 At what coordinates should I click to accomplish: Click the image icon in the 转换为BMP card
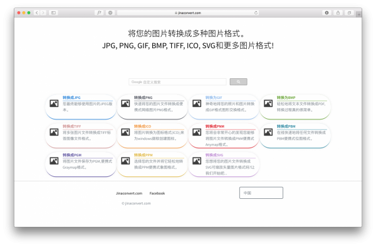[268, 104]
